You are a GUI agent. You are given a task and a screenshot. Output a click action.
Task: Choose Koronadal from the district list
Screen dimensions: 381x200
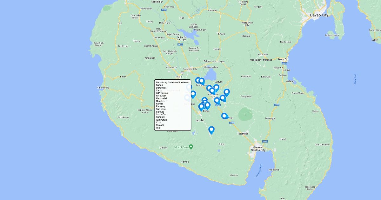pos(161,98)
